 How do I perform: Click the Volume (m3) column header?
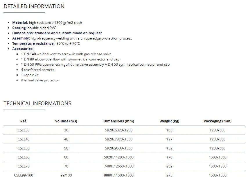pos(66,121)
